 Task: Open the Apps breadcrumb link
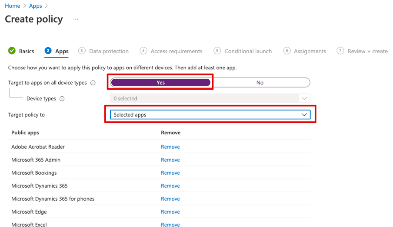(36, 6)
